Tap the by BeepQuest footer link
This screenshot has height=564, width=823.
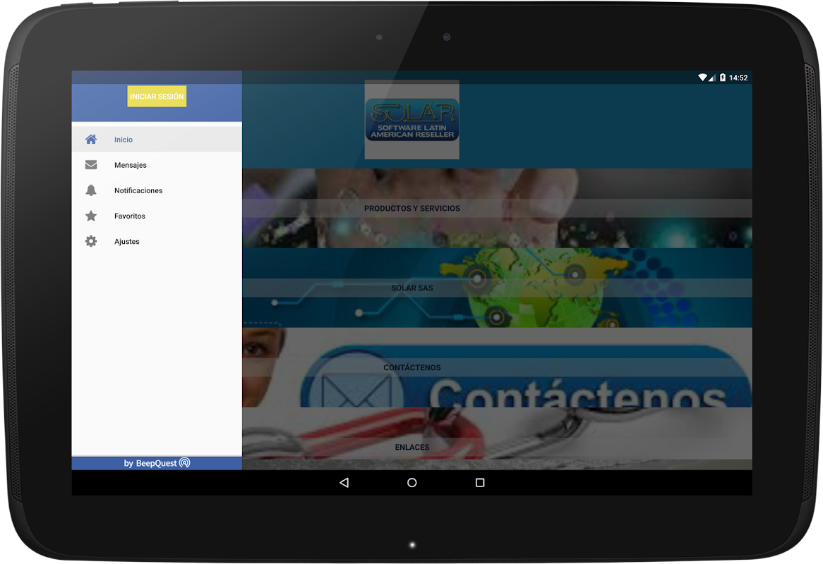[157, 463]
